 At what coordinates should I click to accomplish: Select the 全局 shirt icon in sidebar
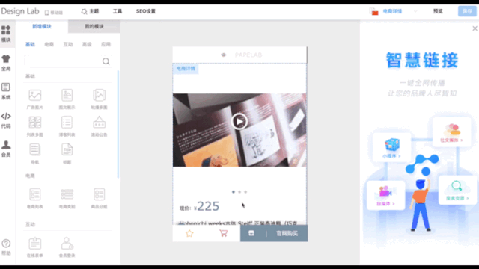[6, 63]
